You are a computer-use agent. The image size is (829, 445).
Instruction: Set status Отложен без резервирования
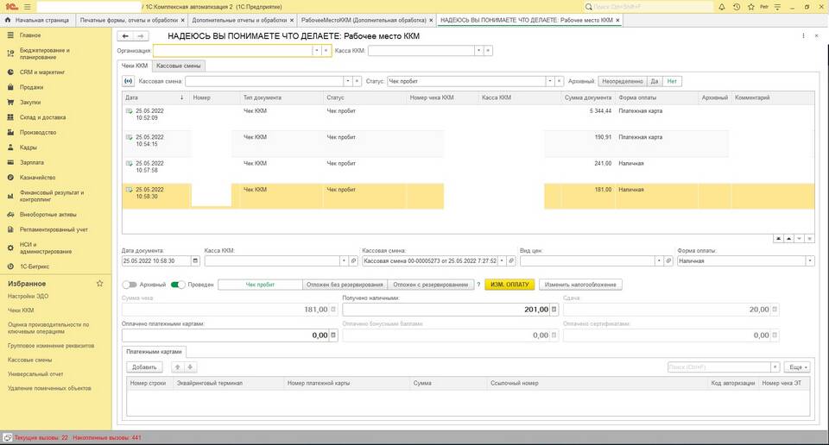click(x=345, y=285)
